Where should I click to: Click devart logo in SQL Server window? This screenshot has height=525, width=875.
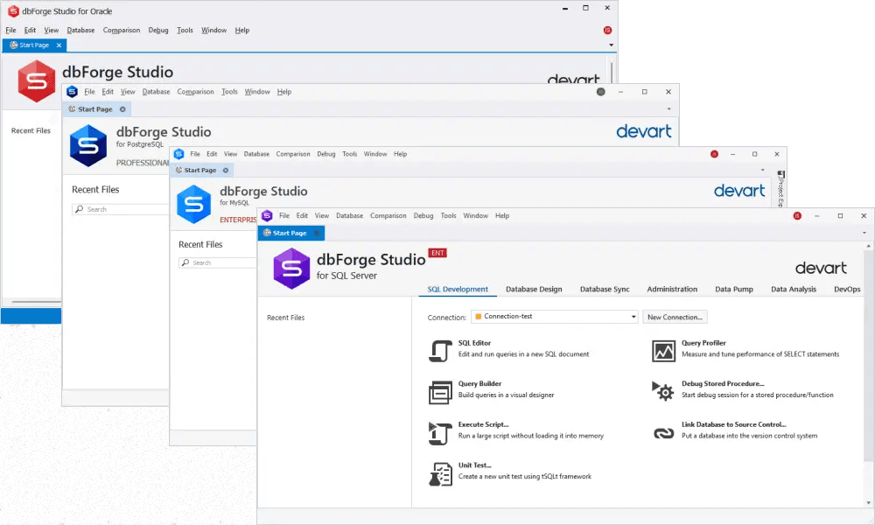point(821,269)
